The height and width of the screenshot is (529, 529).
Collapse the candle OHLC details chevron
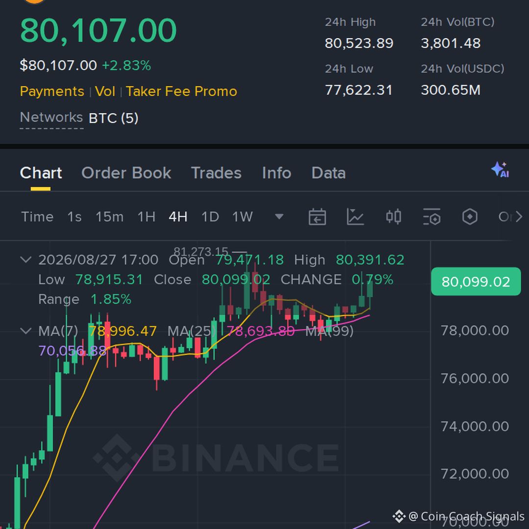26,260
